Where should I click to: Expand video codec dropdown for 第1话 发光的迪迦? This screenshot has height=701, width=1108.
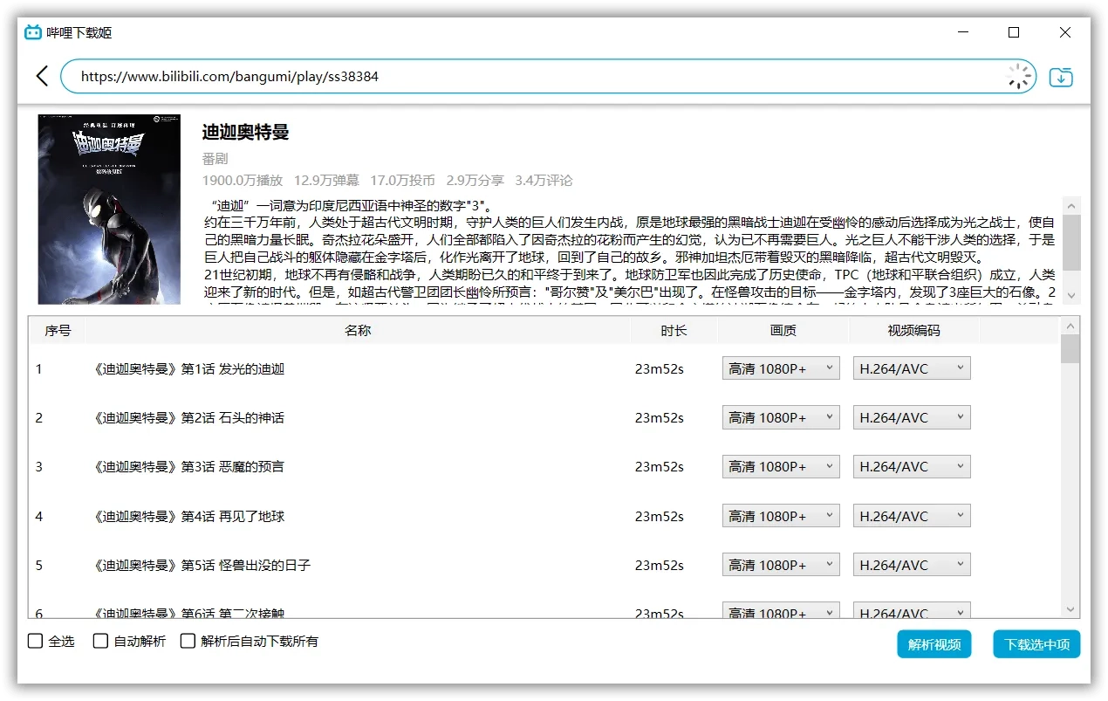[x=912, y=368]
